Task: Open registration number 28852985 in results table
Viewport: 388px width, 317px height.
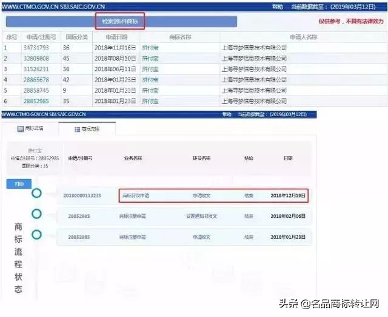Action: [36, 101]
